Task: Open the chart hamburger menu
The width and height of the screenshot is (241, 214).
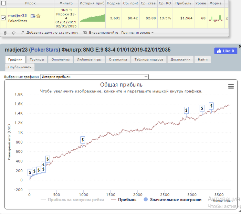Action: coord(231,87)
